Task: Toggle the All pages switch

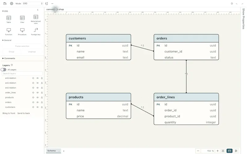Action: click(3, 70)
